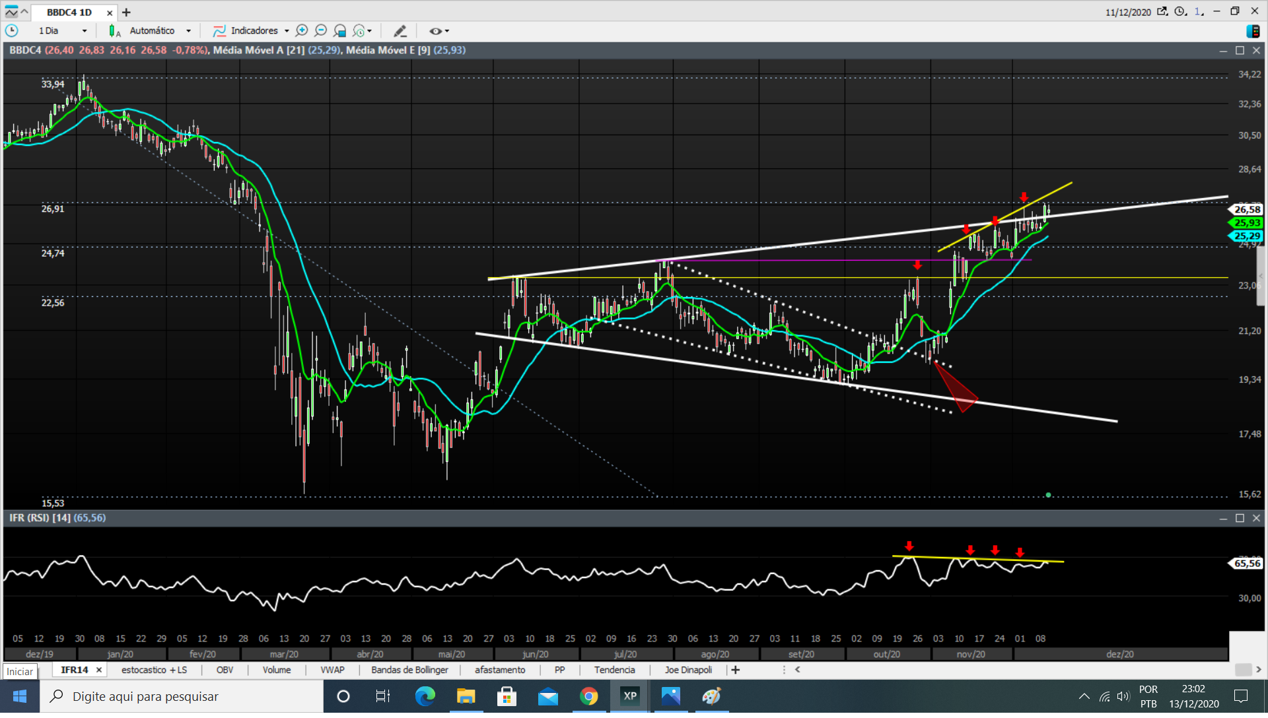1268x718 pixels.
Task: Minimize the BBDC4 price chart panel
Action: (1222, 51)
